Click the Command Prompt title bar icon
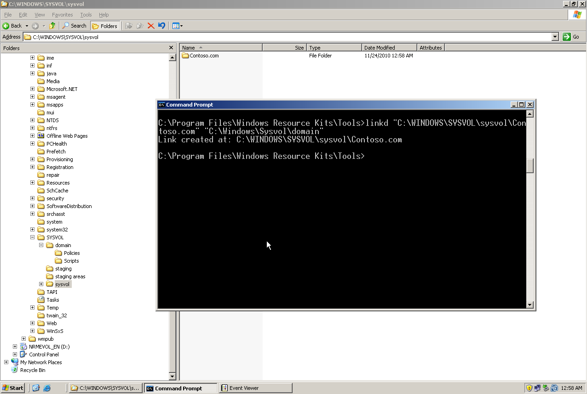Viewport: 587px width, 394px height. tap(161, 105)
